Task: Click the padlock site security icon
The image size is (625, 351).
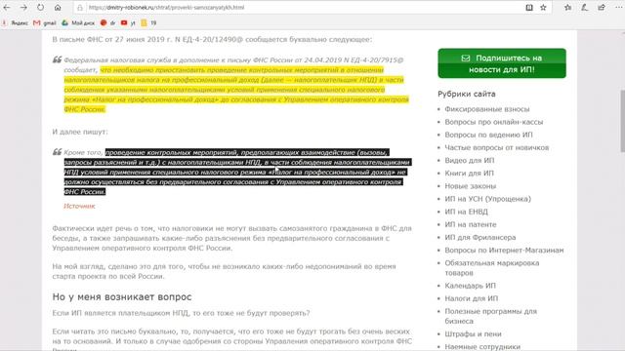Action: tap(80, 8)
